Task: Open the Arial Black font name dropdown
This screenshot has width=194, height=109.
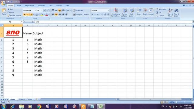Action: coord(36,10)
